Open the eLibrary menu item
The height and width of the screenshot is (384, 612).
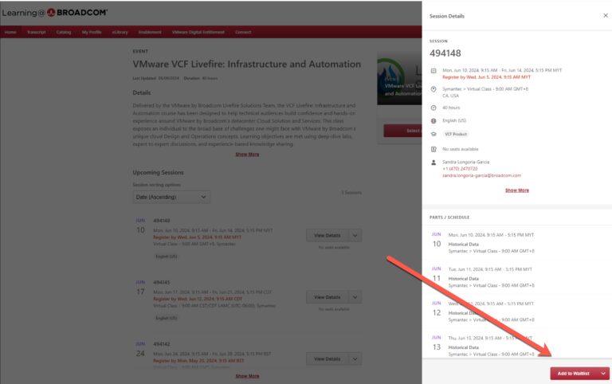pos(120,32)
